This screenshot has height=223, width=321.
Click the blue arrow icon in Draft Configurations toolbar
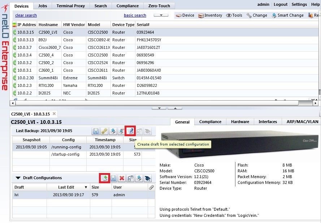tap(139, 178)
